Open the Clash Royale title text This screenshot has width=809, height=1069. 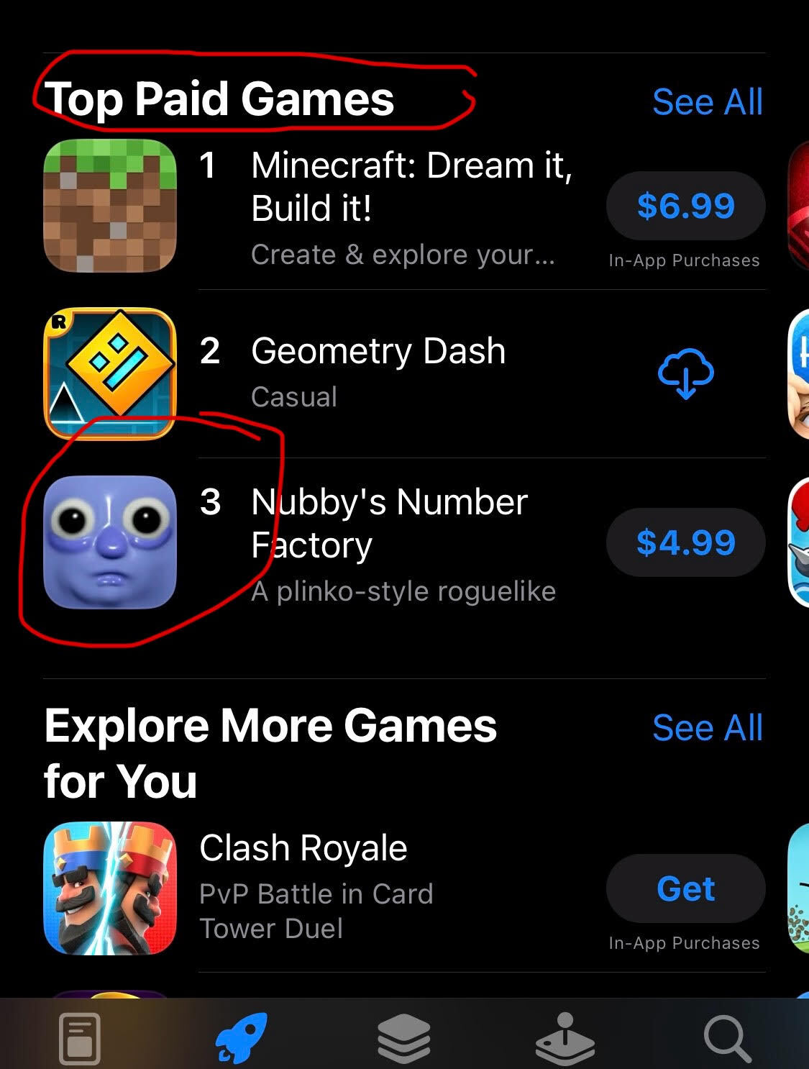[303, 848]
